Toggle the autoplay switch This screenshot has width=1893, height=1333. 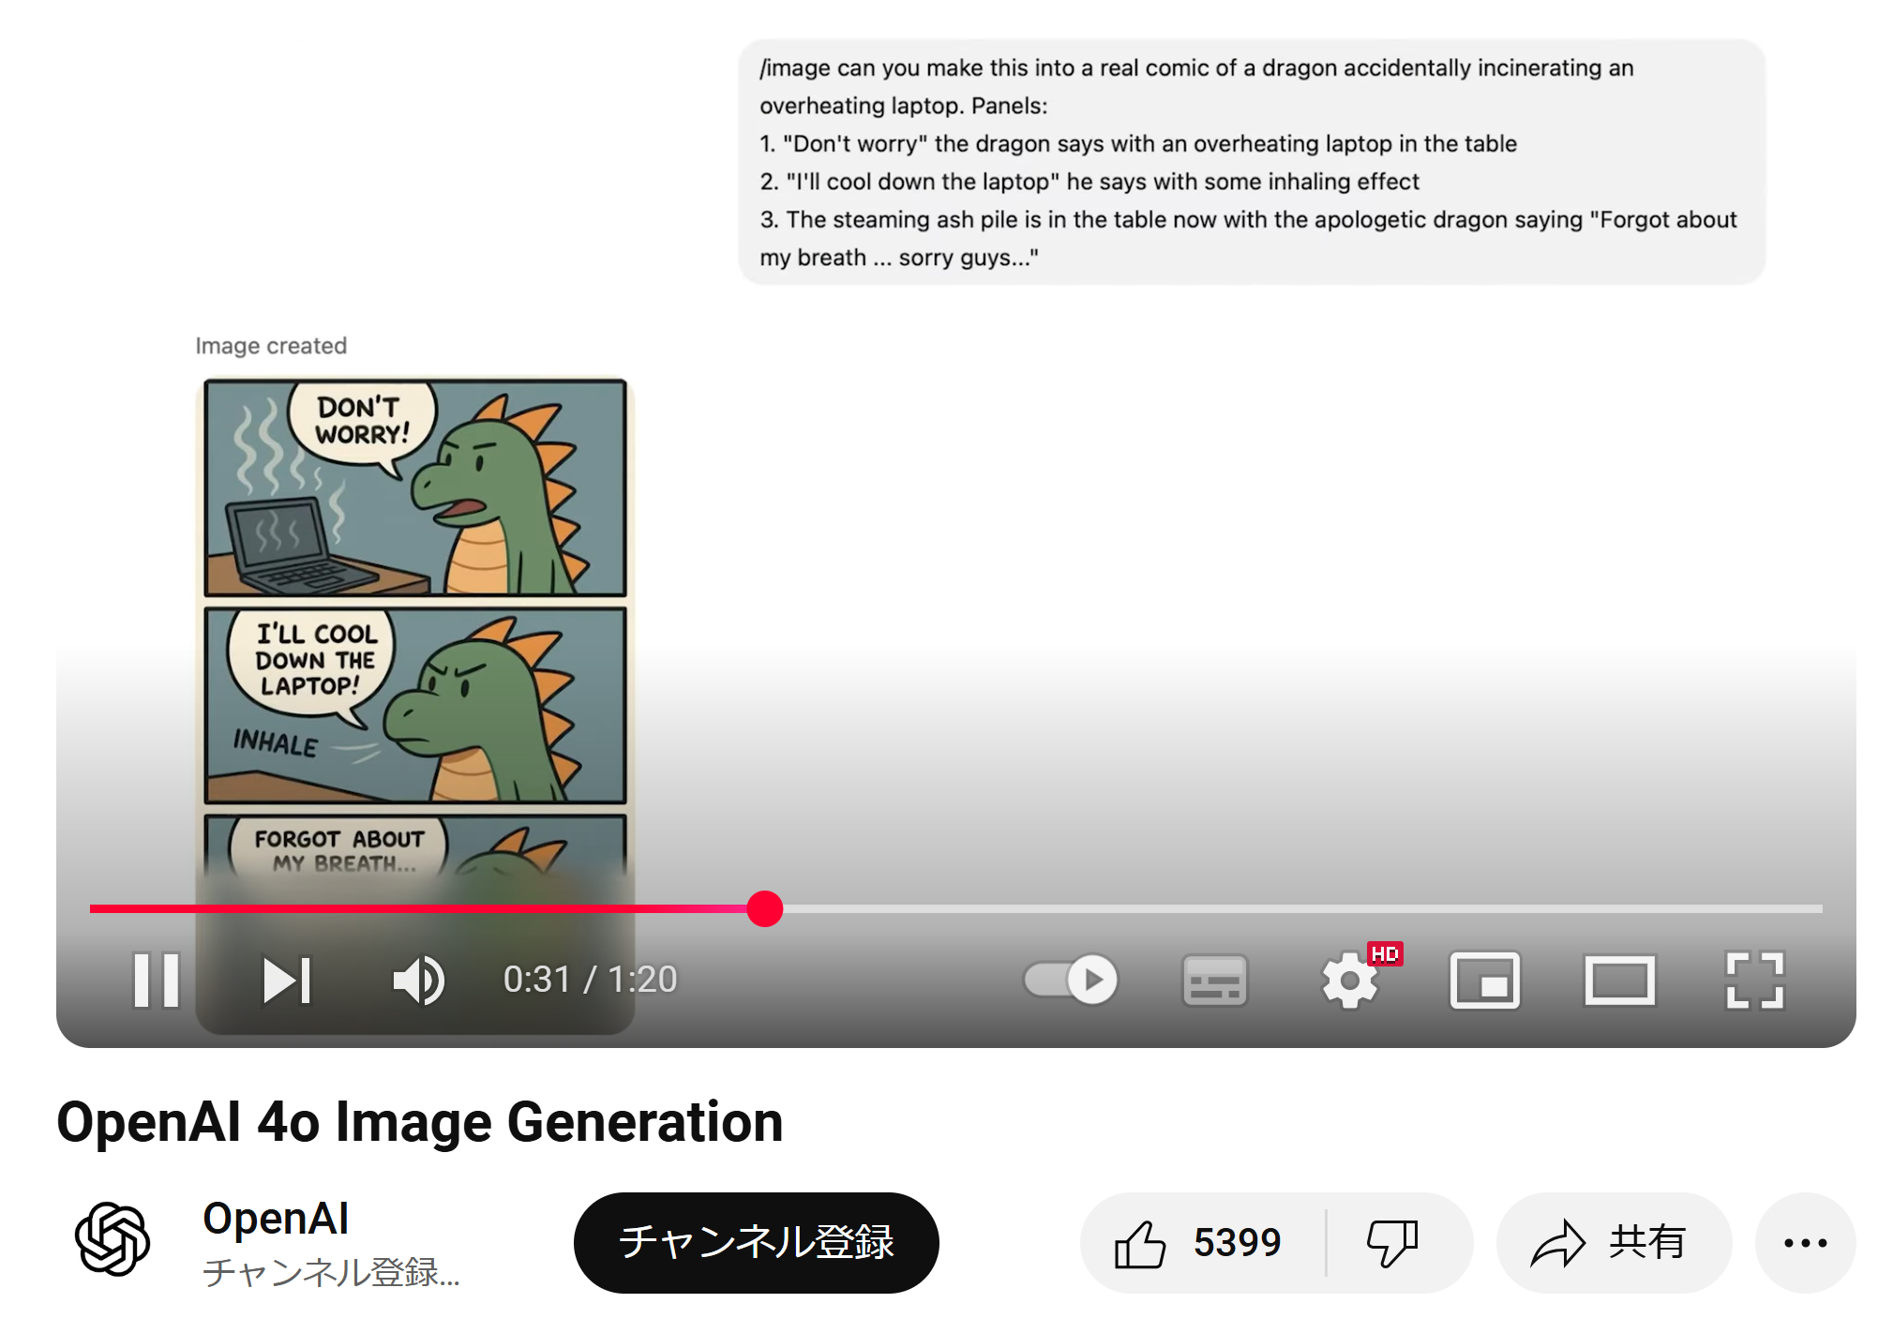pyautogui.click(x=1071, y=980)
